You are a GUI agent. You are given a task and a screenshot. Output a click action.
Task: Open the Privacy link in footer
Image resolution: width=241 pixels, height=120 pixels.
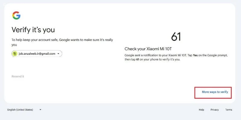tap(214, 110)
